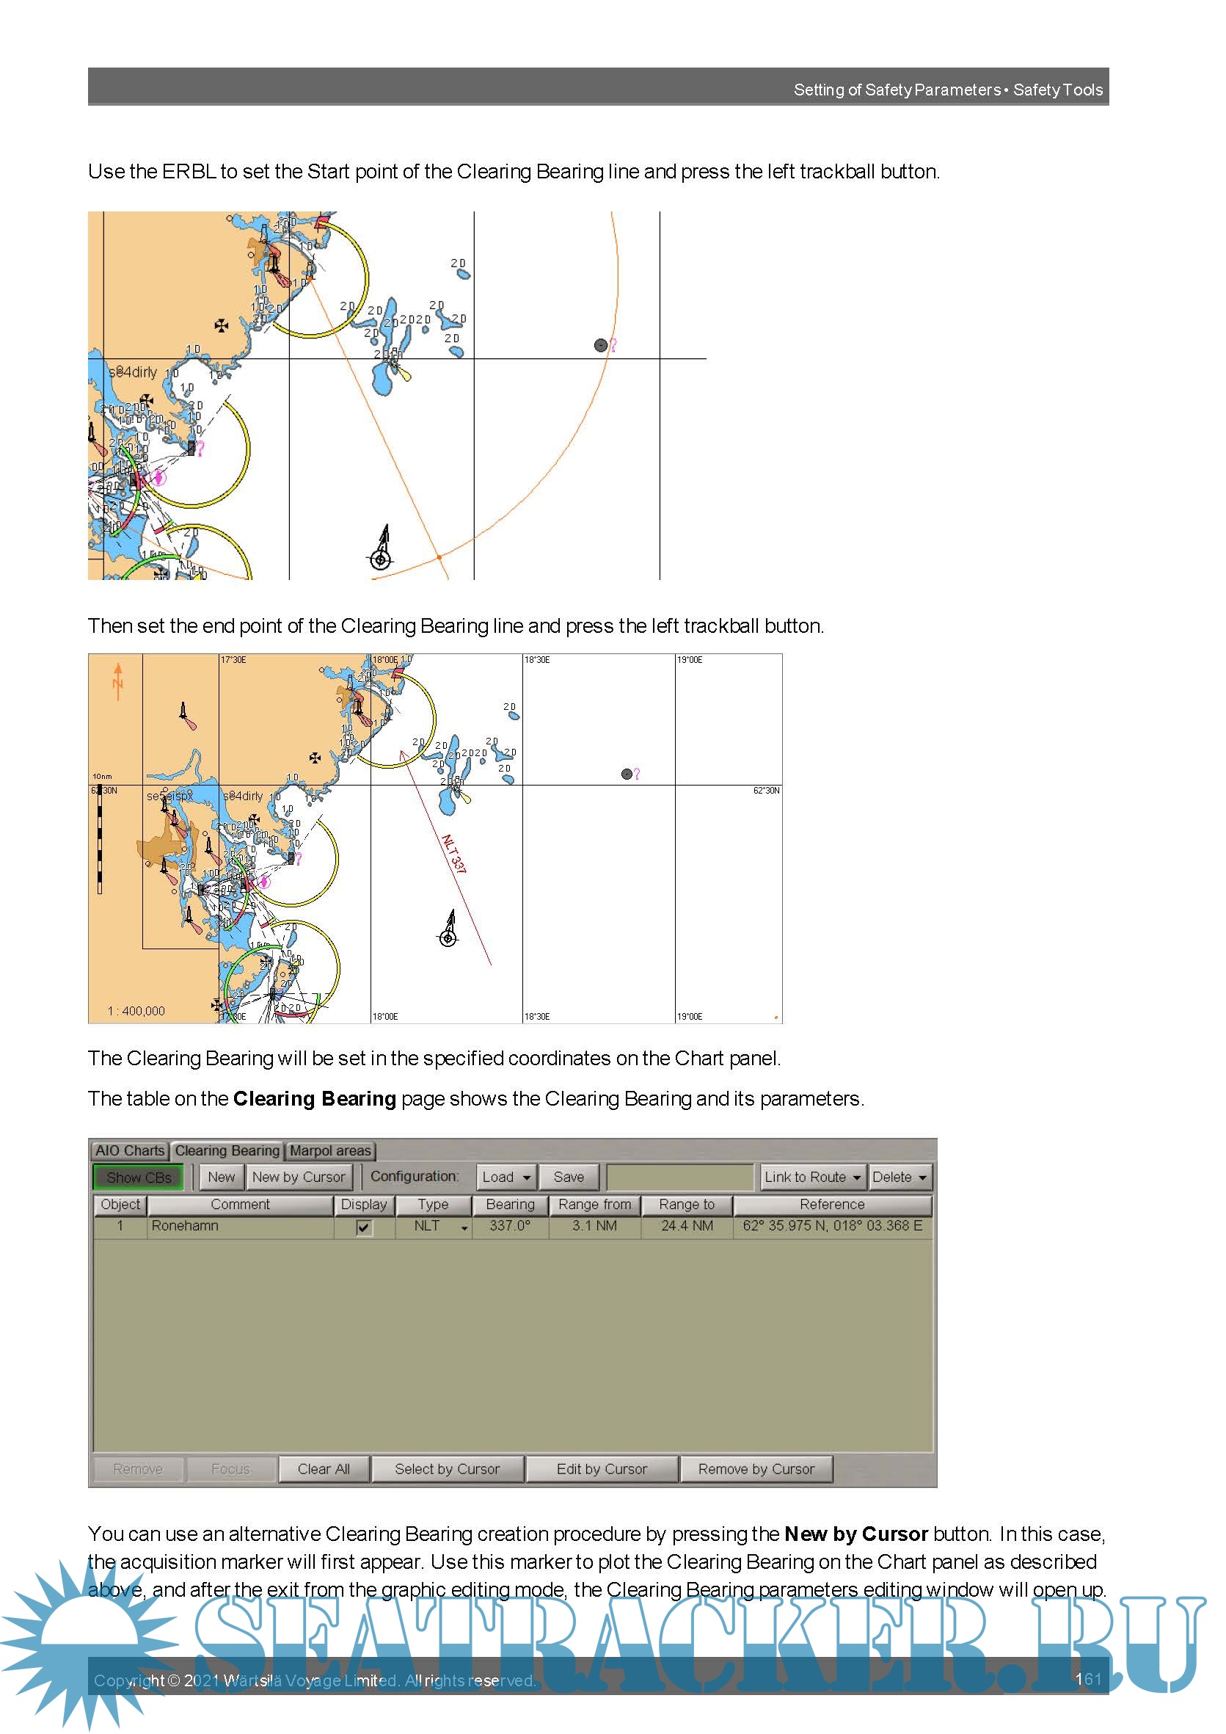The height and width of the screenshot is (1734, 1226).
Task: Switch to the AIO Charts tab
Action: [x=130, y=1151]
